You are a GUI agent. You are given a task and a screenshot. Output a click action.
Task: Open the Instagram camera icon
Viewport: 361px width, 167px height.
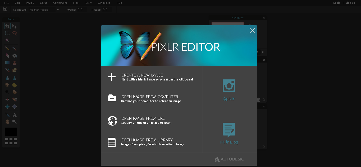tap(229, 86)
